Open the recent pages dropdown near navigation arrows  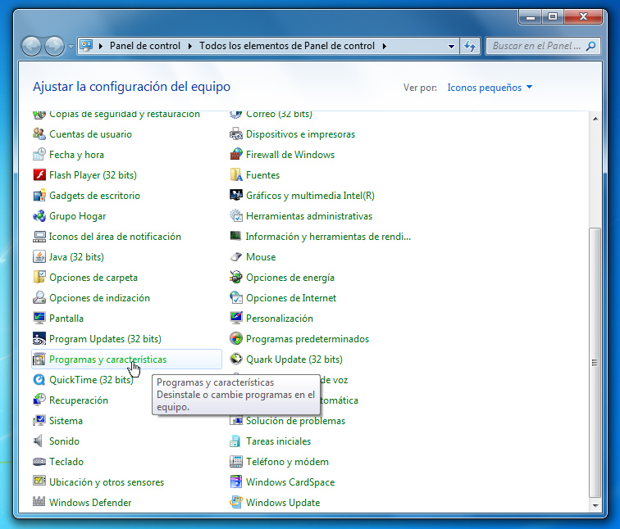71,47
